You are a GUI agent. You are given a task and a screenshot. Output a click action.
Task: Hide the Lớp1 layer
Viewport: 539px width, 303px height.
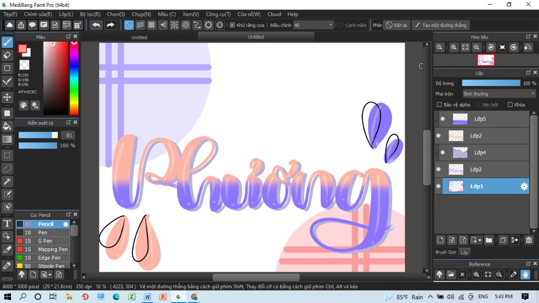[x=438, y=186]
